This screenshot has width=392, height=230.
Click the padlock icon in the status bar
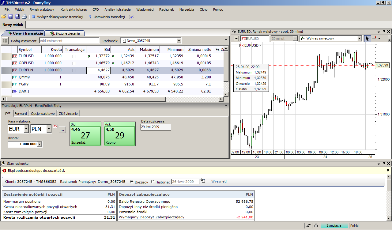coord(316,225)
